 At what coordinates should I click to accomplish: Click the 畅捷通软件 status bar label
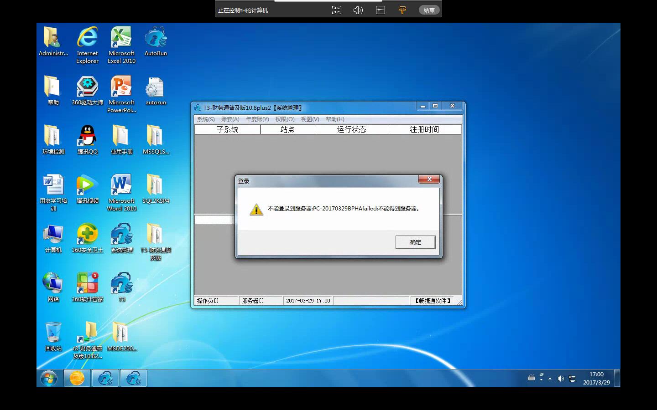[433, 301]
